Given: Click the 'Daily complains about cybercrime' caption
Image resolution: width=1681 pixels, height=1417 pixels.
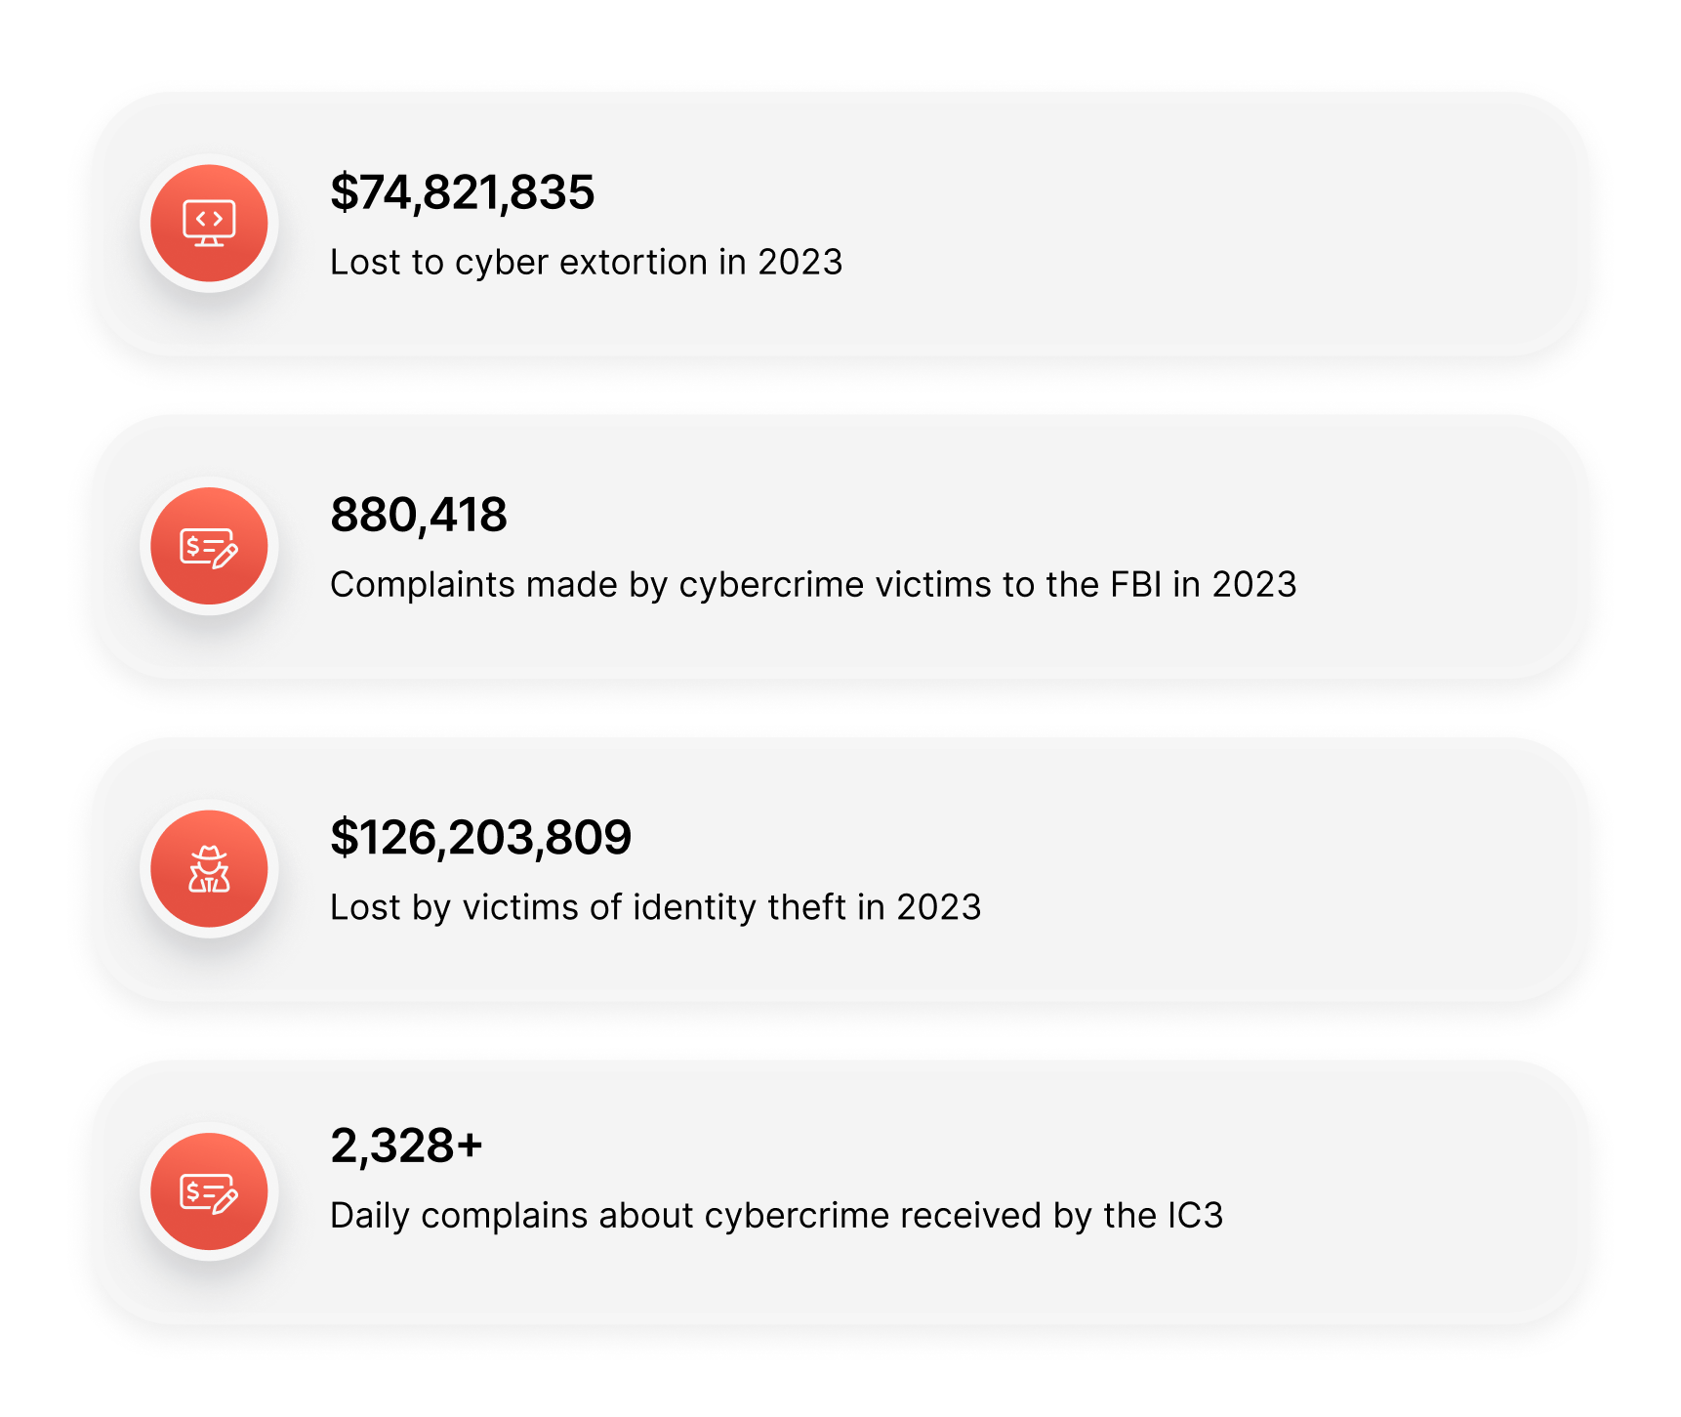Looking at the screenshot, I should click(x=776, y=1216).
